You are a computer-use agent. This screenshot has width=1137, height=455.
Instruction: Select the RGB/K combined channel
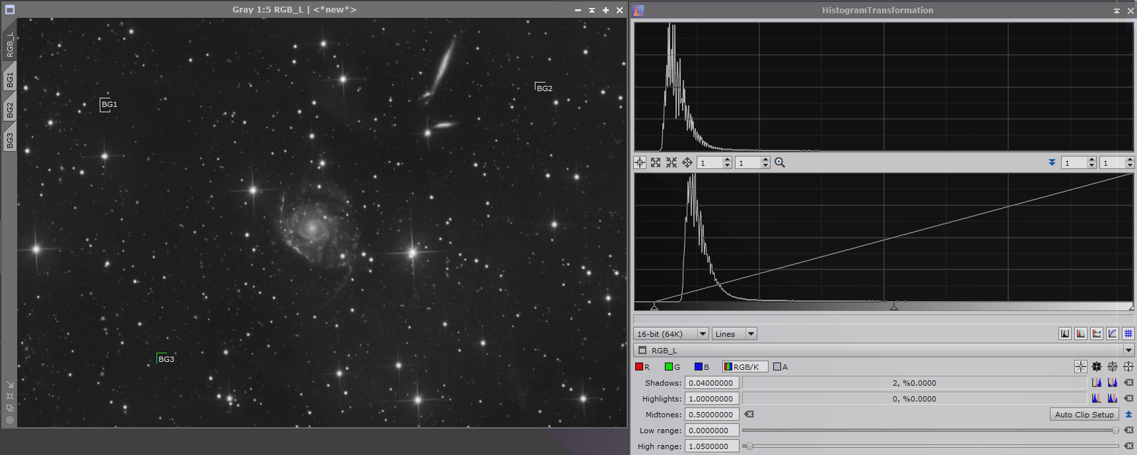click(745, 367)
